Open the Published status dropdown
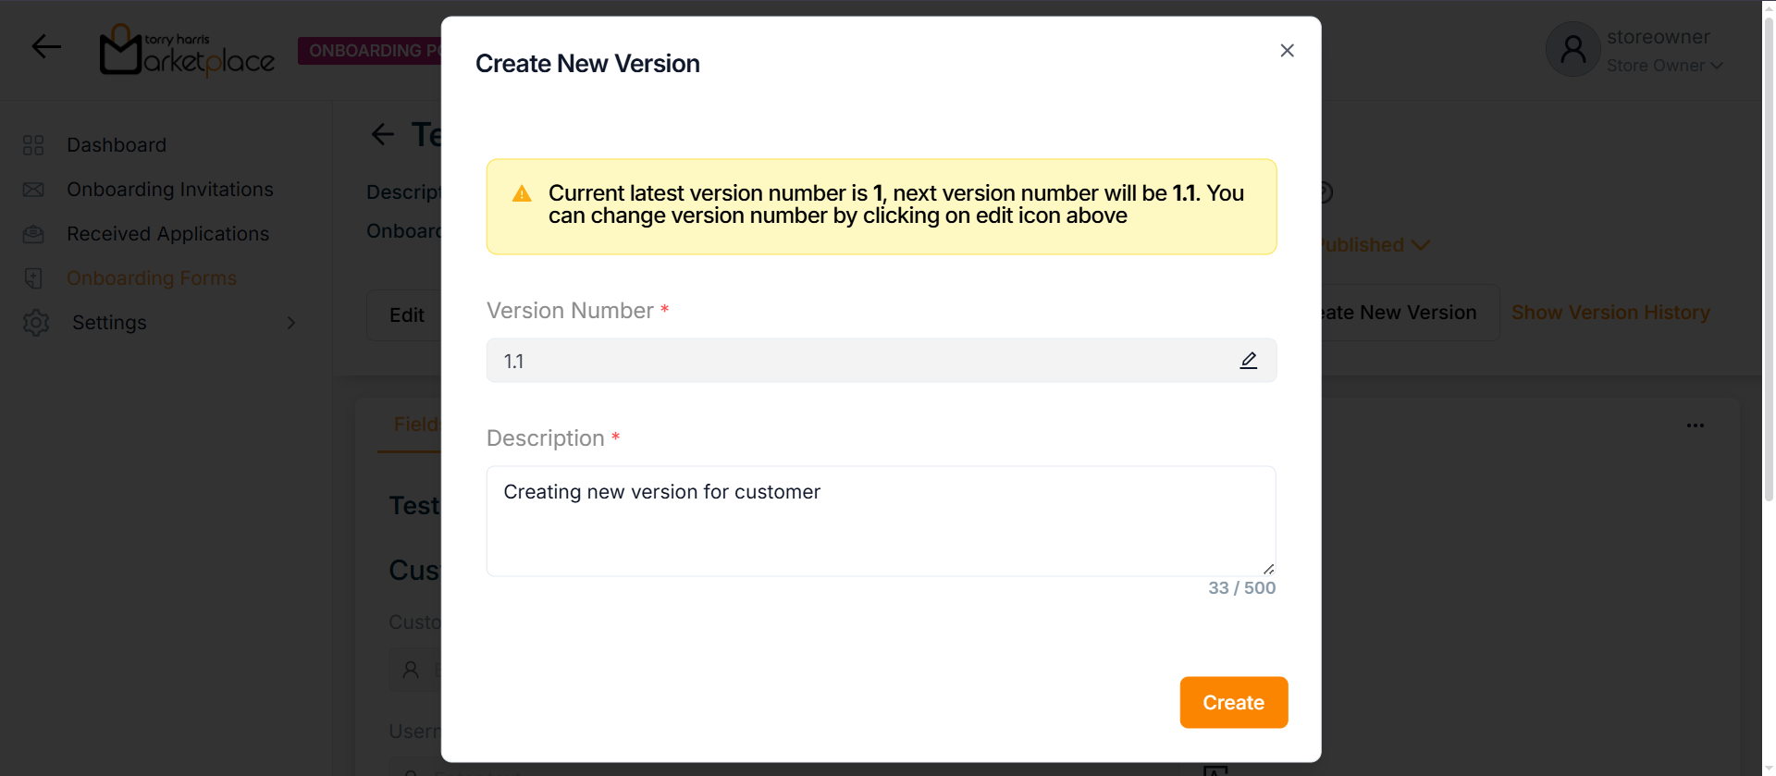 click(1374, 245)
